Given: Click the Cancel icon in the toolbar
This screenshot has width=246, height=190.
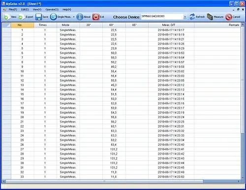Looking at the screenshot, I should [x=229, y=17].
